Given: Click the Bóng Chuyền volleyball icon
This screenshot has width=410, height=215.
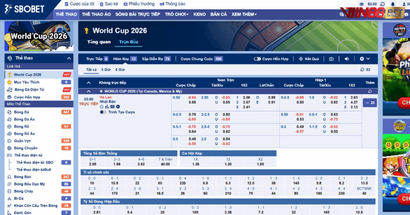Looking at the screenshot, I should [x=10, y=148].
